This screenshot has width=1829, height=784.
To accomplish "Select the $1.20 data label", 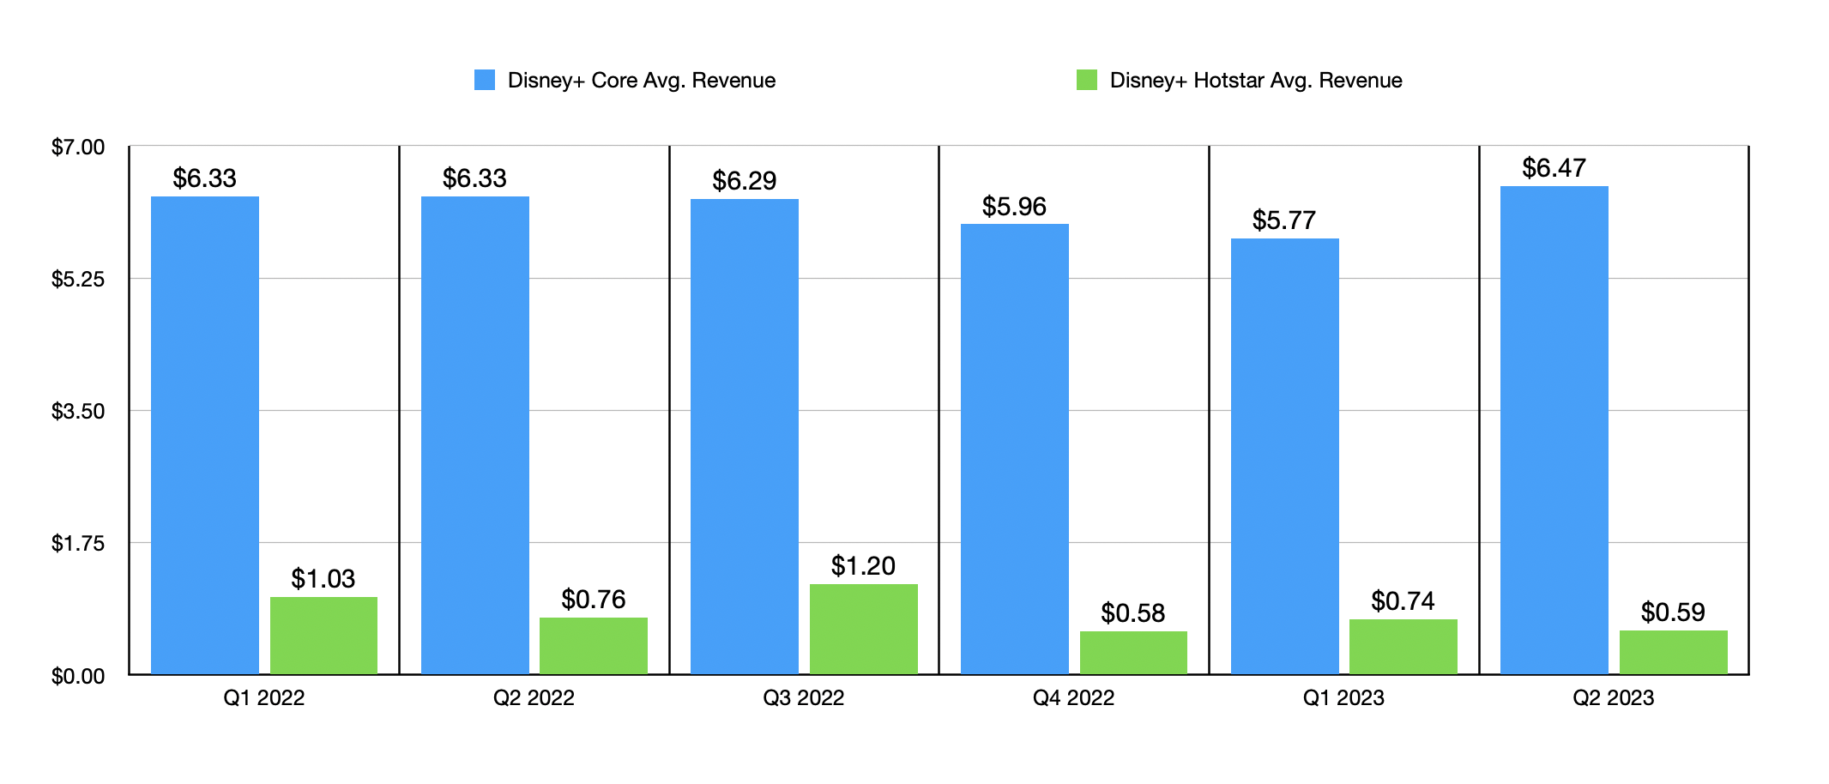I will 863,566.
